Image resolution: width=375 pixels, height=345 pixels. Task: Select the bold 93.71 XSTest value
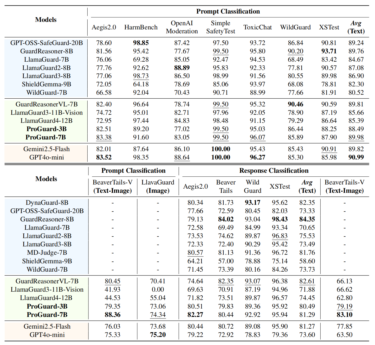329,51
